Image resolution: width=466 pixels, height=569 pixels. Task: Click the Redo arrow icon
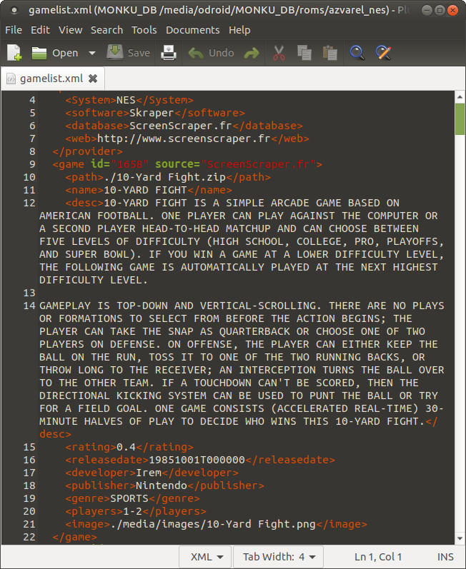252,53
